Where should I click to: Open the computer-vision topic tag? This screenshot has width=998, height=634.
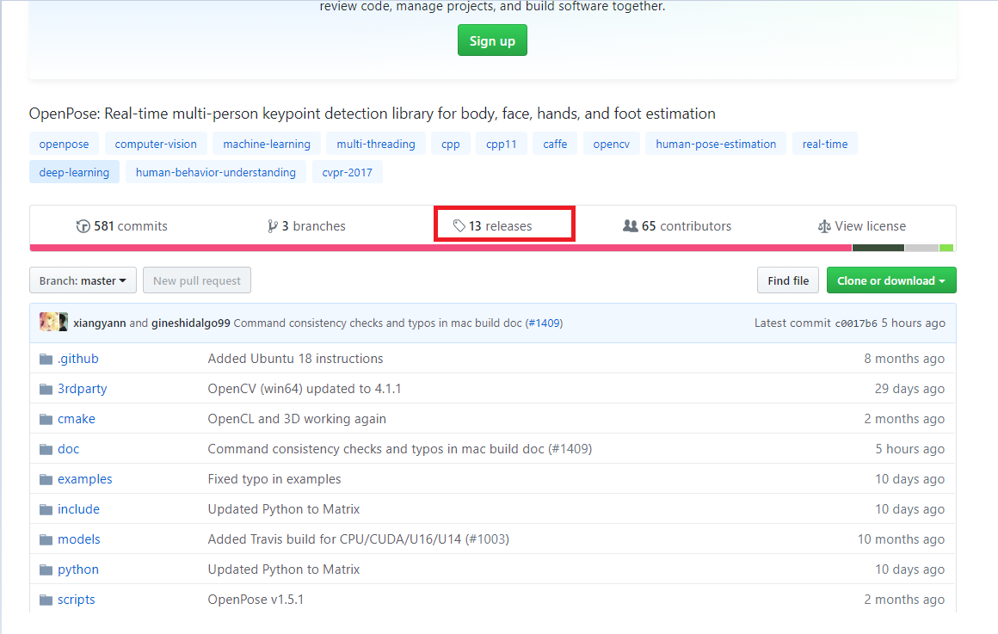pyautogui.click(x=156, y=144)
